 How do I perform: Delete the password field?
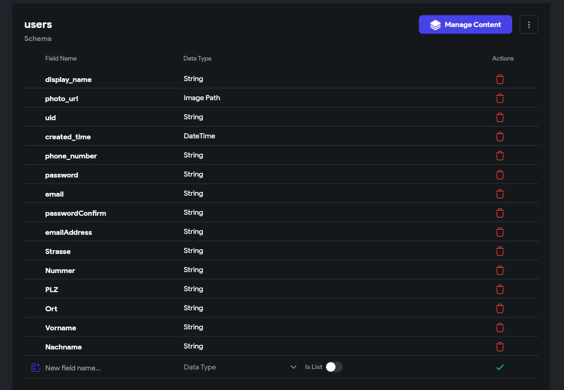[x=500, y=175]
